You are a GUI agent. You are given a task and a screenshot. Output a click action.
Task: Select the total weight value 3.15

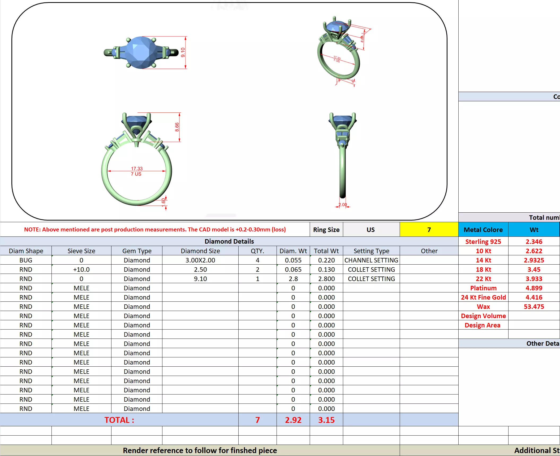pyautogui.click(x=326, y=420)
